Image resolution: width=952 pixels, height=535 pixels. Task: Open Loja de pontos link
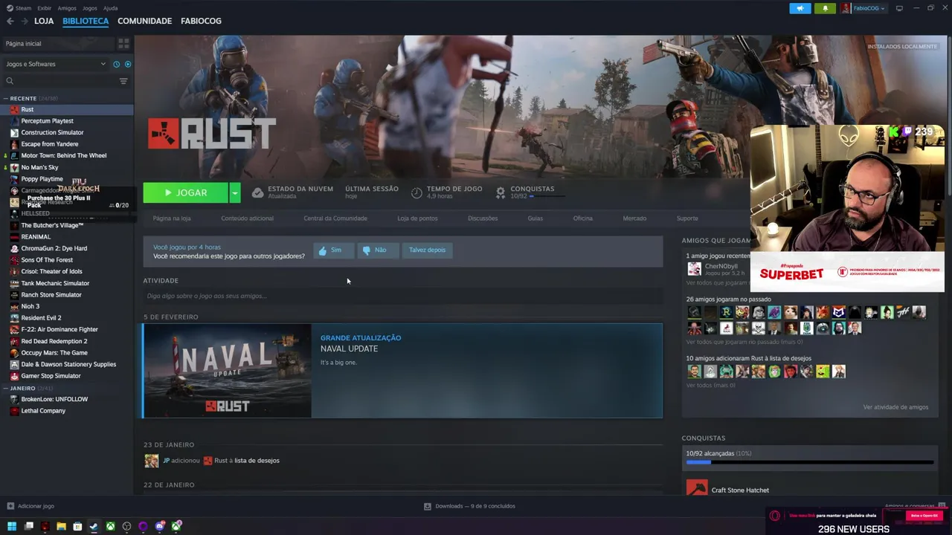(417, 218)
